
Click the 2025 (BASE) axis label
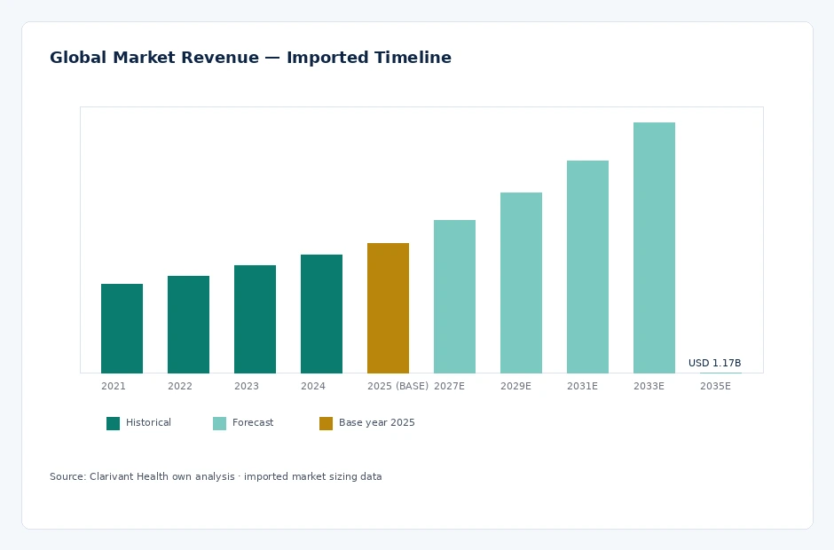click(397, 386)
